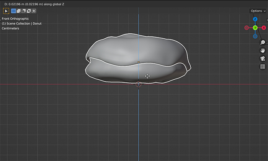This screenshot has height=161, width=268.
Task: Activate the zoom view magnifier button
Action: pos(263,42)
